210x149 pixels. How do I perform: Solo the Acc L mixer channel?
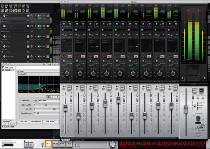tap(70, 87)
